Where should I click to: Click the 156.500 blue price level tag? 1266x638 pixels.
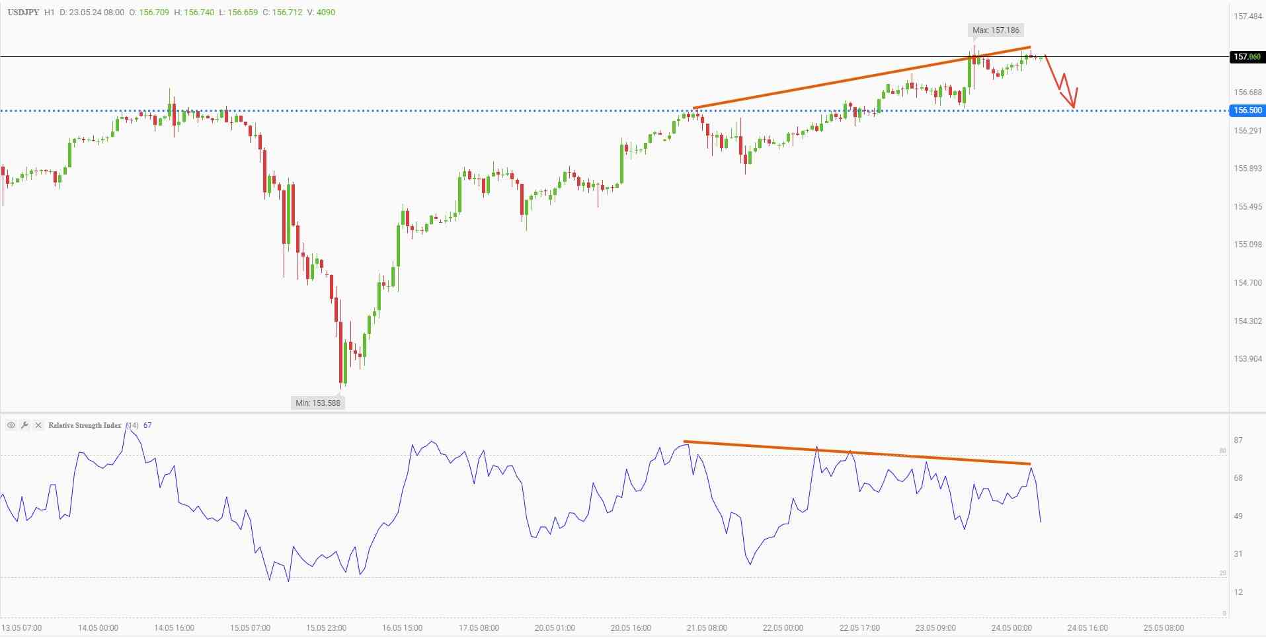(1247, 110)
